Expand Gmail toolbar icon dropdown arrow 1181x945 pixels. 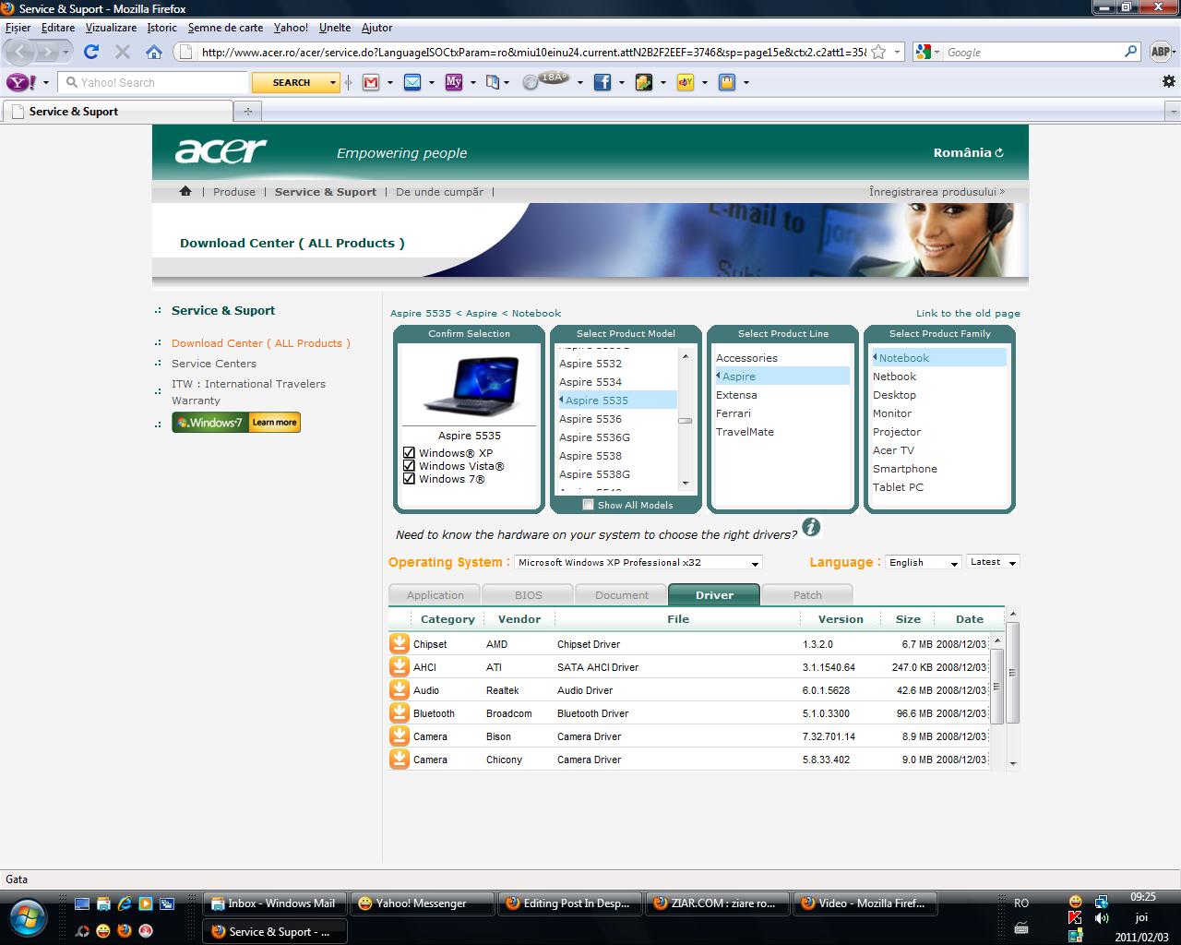point(389,82)
